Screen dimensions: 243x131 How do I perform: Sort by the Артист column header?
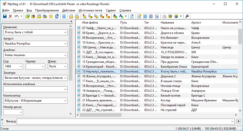(x=205, y=23)
